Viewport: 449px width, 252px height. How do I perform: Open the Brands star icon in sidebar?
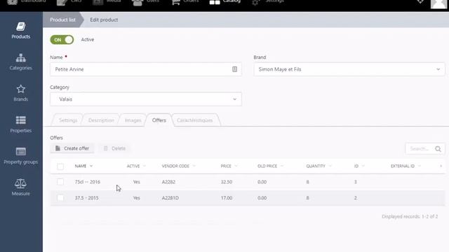pyautogui.click(x=20, y=89)
